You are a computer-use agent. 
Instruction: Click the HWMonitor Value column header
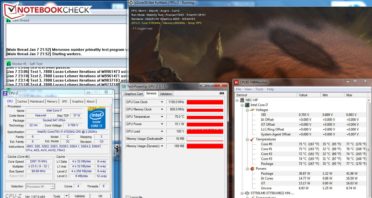[309, 95]
